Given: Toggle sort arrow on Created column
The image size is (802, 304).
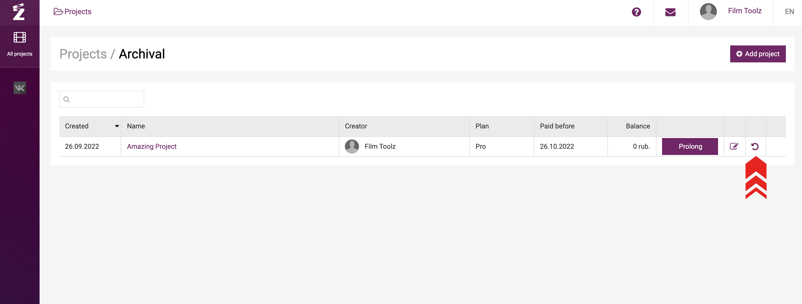Looking at the screenshot, I should pos(117,126).
